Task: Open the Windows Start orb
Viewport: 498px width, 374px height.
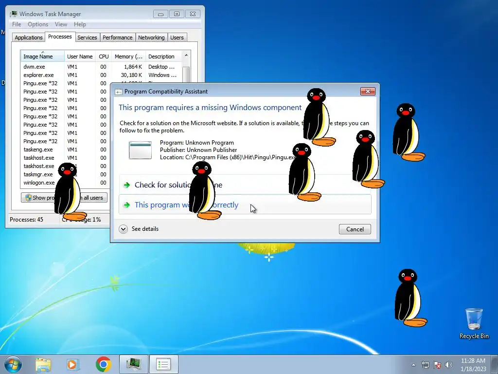Action: click(x=13, y=364)
